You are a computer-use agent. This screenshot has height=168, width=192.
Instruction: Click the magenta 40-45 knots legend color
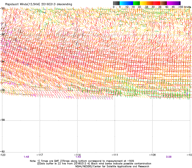170,3
